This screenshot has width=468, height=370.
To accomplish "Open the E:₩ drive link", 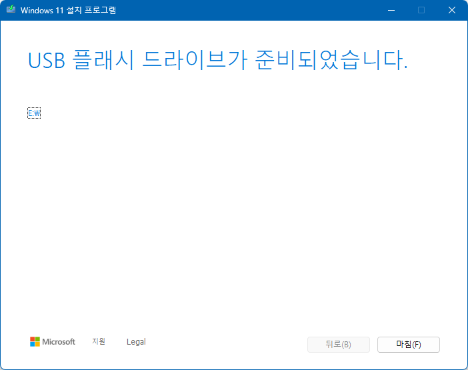I will (34, 113).
